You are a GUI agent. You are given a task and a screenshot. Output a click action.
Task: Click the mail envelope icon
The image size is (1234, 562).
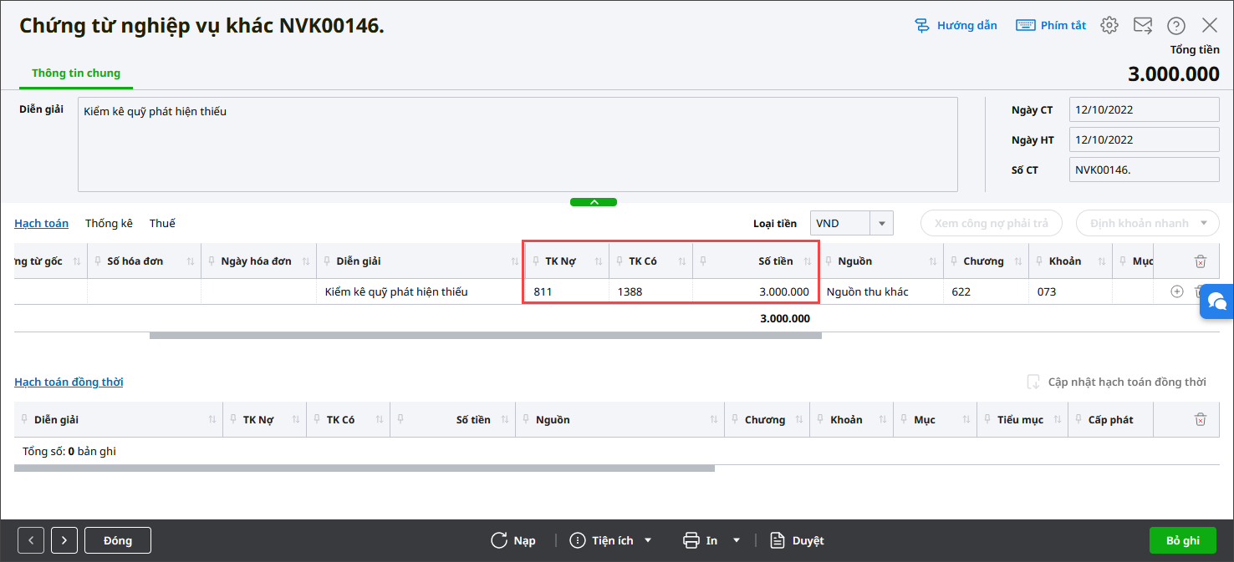click(x=1143, y=25)
